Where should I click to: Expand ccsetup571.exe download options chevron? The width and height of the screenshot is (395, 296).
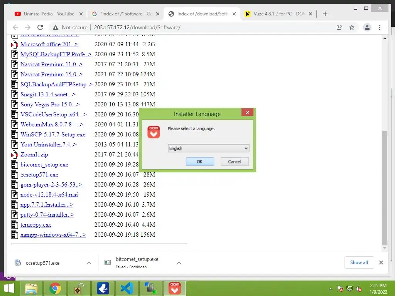pos(89,263)
